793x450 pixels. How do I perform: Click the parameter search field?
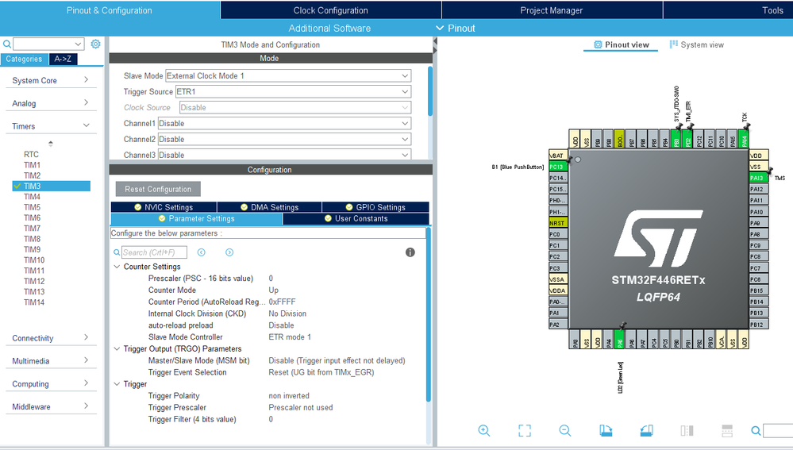[154, 252]
